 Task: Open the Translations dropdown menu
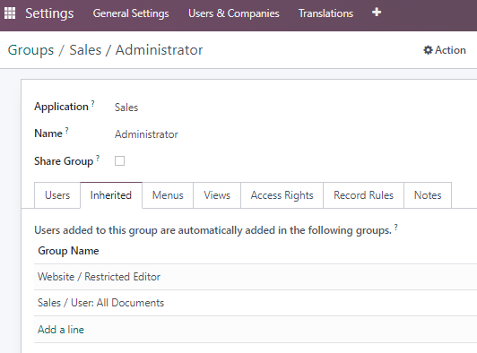[325, 13]
